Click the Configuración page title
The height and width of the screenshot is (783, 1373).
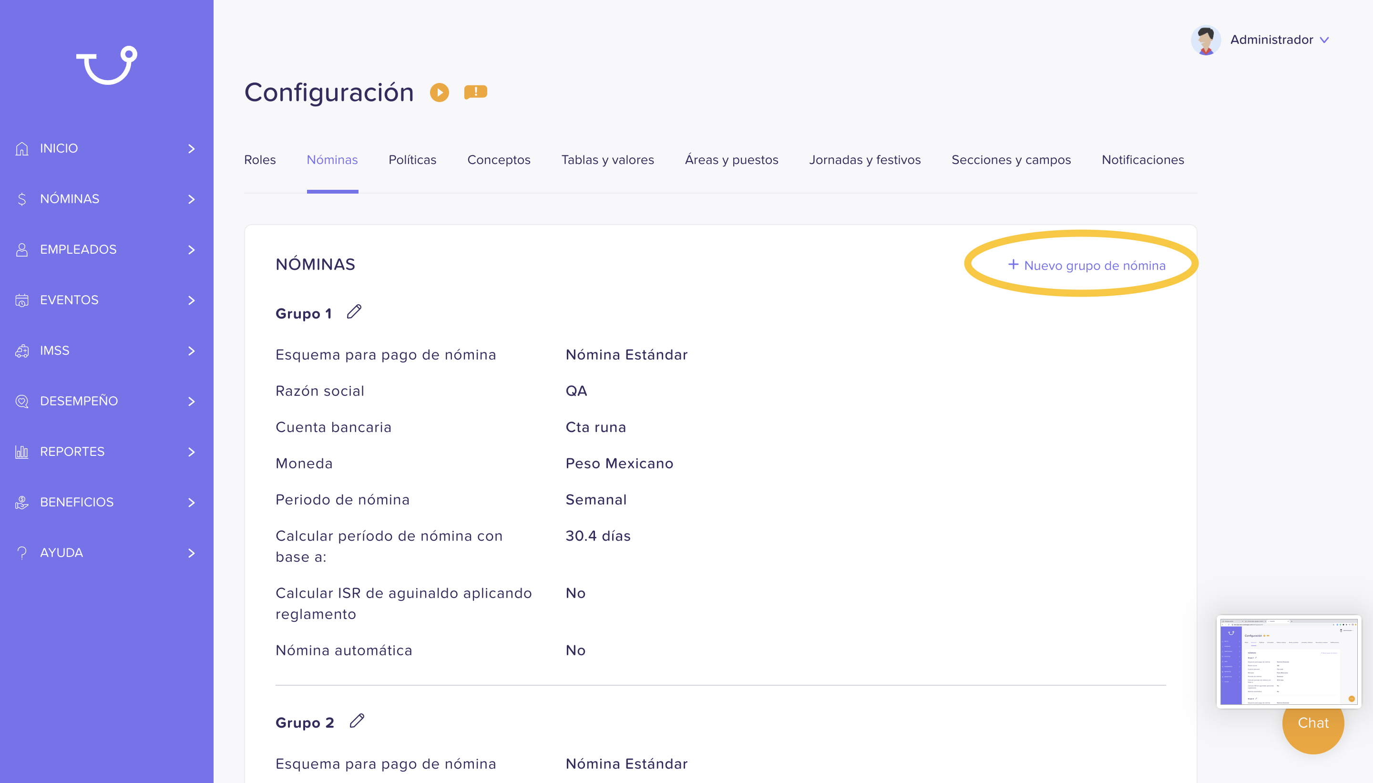pyautogui.click(x=328, y=93)
